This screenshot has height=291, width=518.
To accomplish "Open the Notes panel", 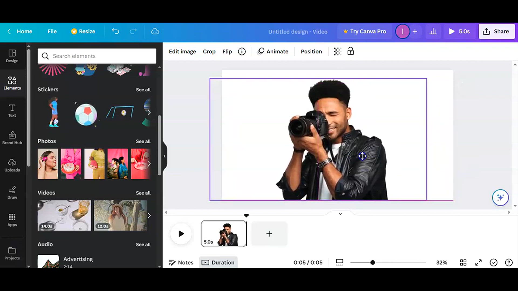I will [181, 262].
